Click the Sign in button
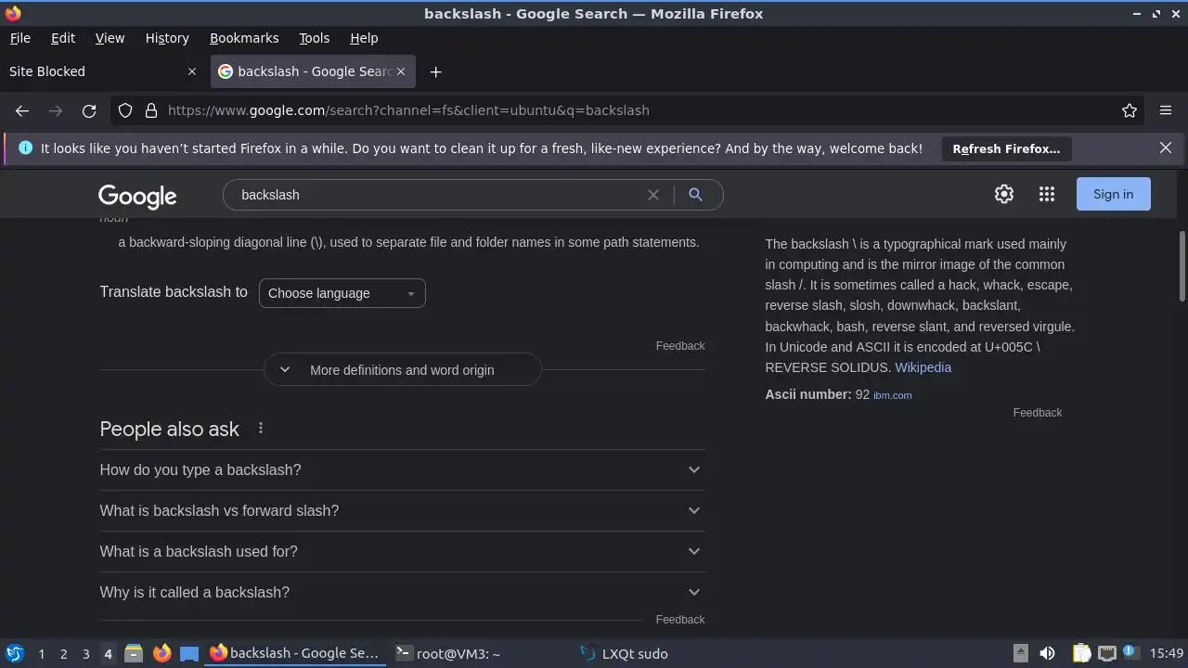Screen dimensions: 1188x668 (1113, 194)
